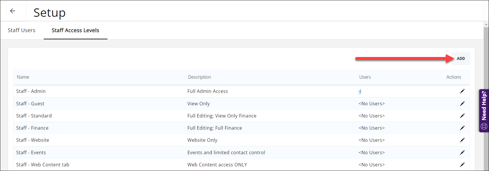Click the Actions column header
The height and width of the screenshot is (171, 489).
click(x=453, y=77)
